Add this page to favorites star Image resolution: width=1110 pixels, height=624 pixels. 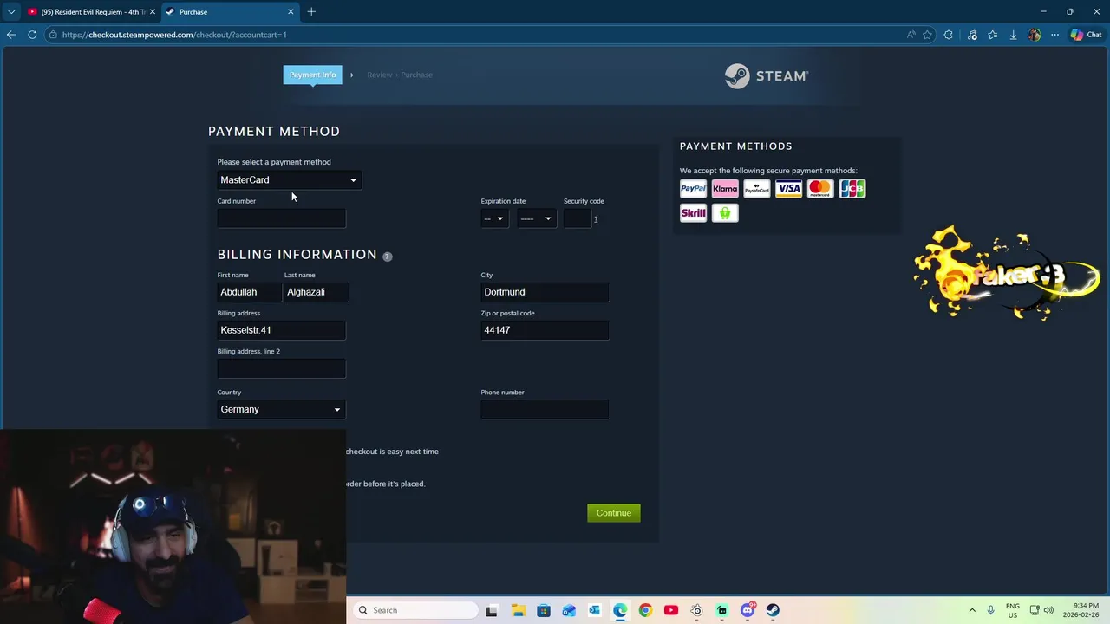tap(928, 35)
